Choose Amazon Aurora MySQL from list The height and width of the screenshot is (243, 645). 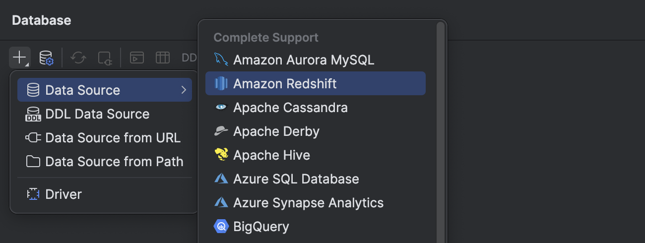(304, 60)
